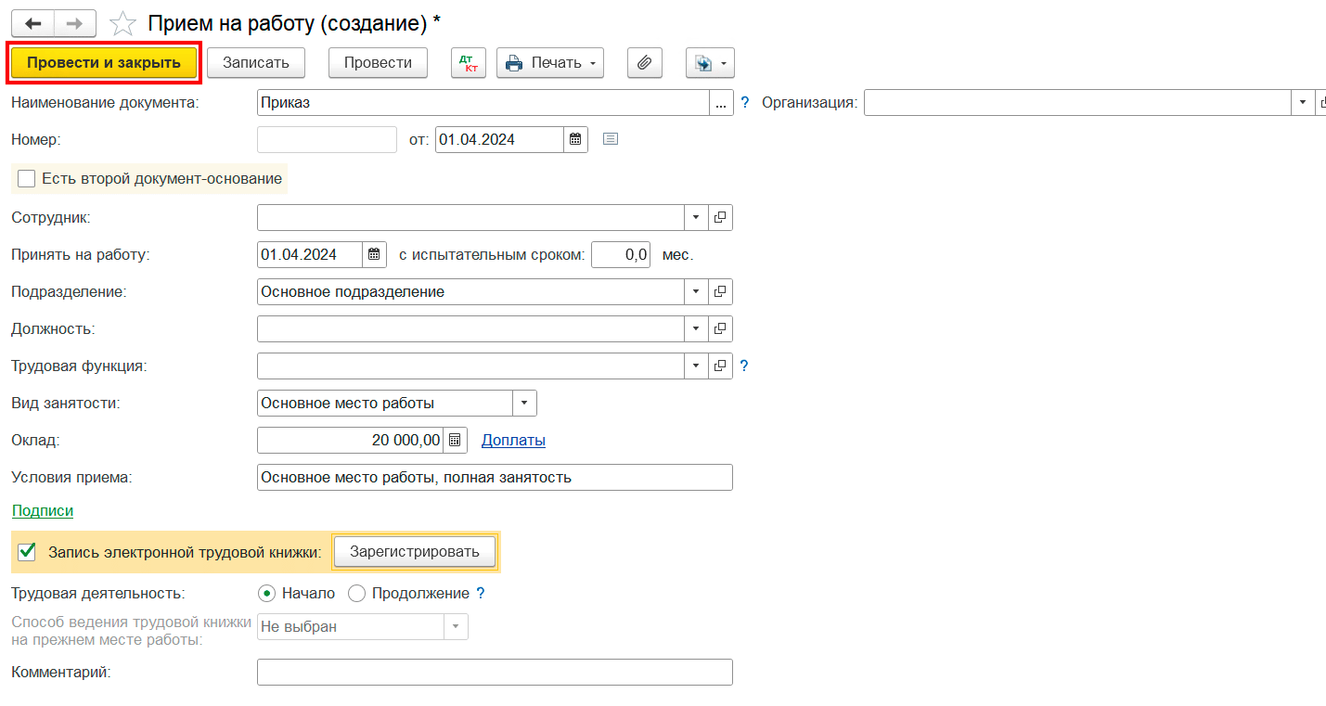This screenshot has width=1326, height=706.
Task: Open the Сотрудник record via open icon
Action: (720, 218)
